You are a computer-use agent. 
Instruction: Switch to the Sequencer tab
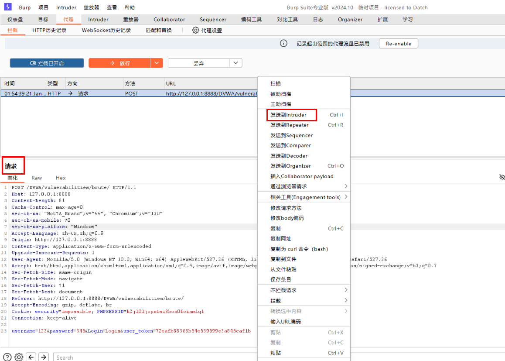click(x=213, y=19)
